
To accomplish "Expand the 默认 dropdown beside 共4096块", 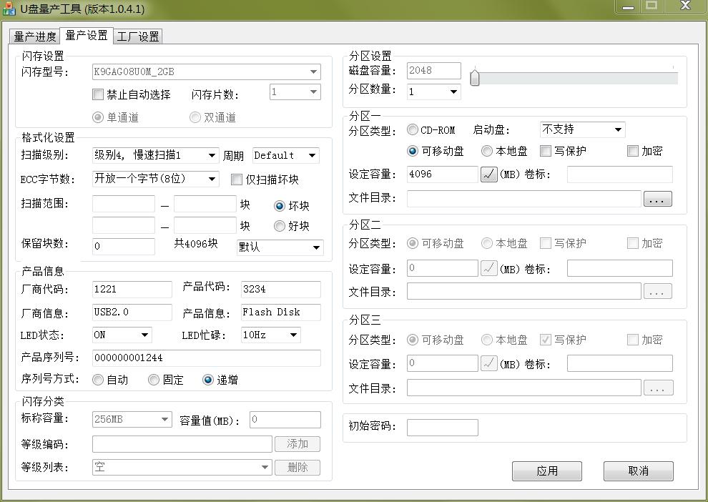I will (x=280, y=247).
